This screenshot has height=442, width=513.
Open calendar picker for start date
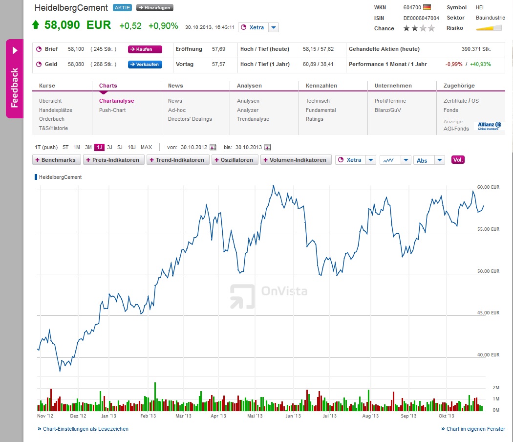pos(213,147)
